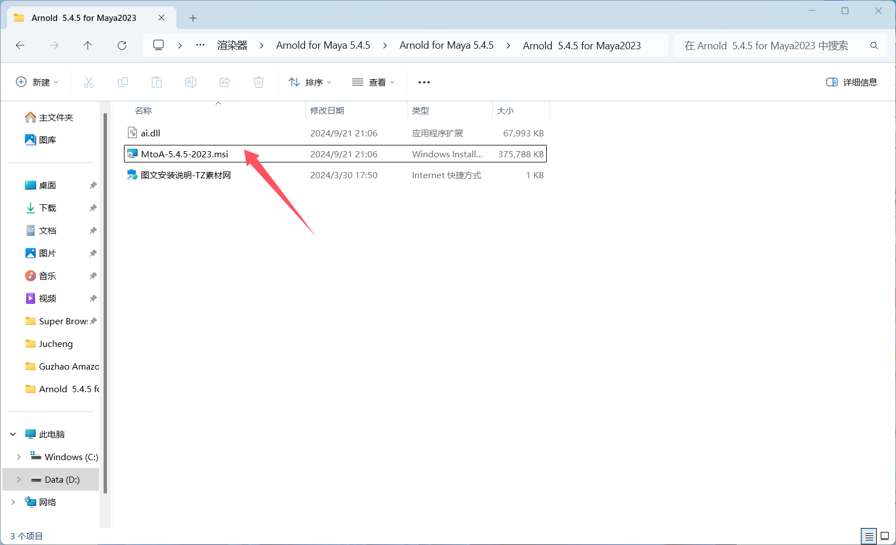This screenshot has width=896, height=545.
Task: Collapse the 此电脑 tree node
Action: click(13, 434)
